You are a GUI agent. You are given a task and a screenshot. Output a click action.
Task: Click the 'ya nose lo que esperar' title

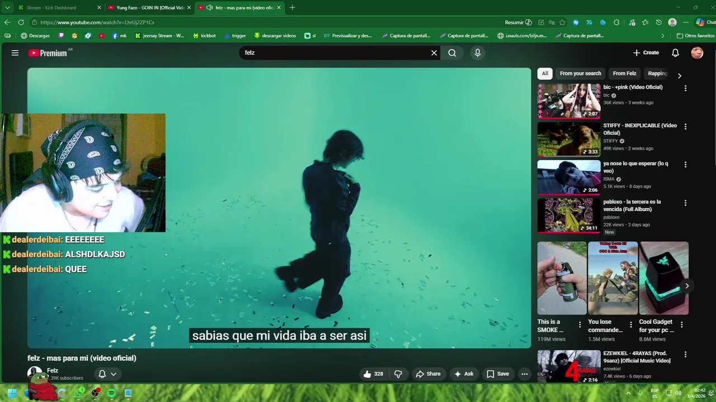tap(635, 167)
